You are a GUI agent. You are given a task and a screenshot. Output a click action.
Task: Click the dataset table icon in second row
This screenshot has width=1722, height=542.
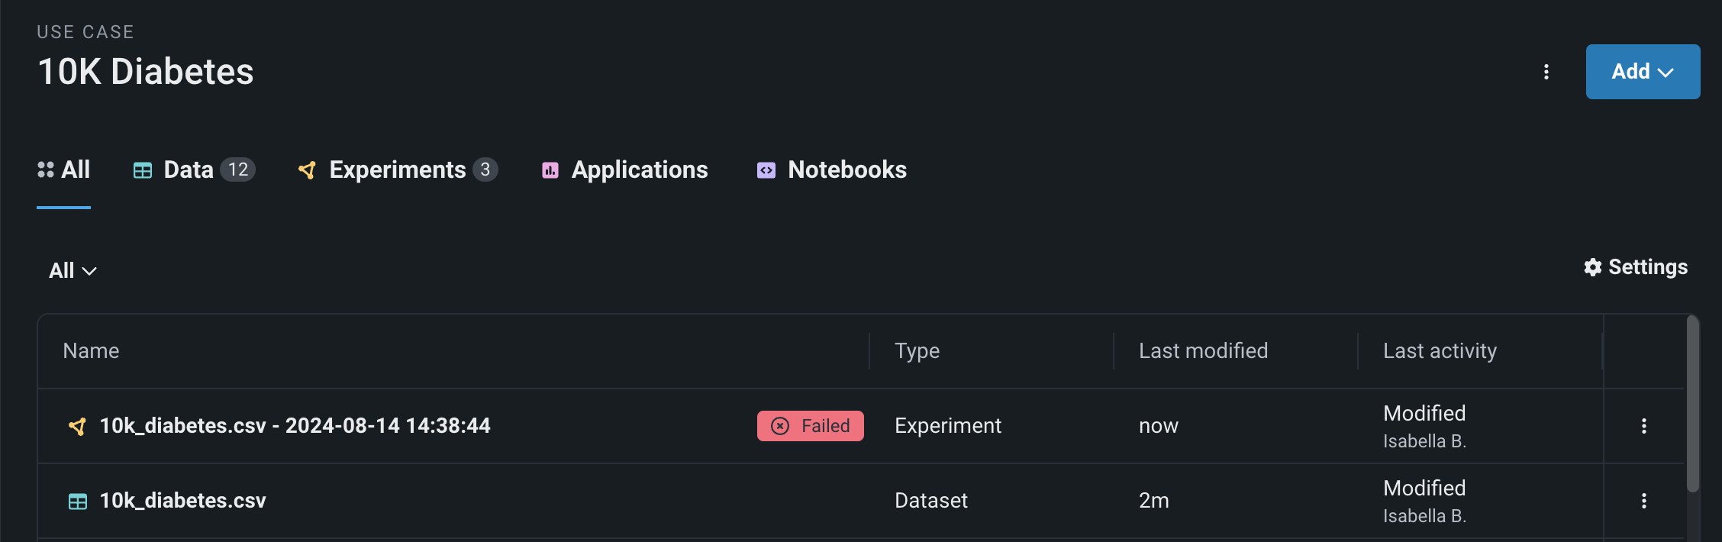78,502
